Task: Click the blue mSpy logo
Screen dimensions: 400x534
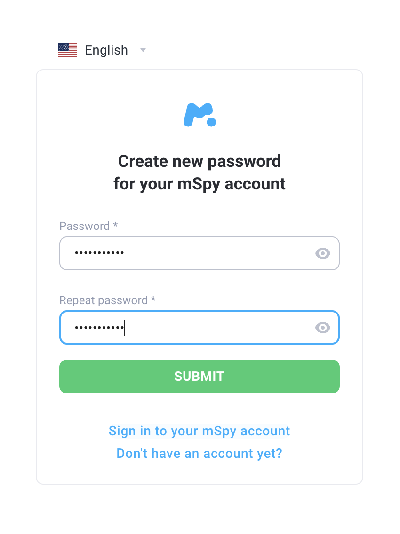Action: tap(200, 115)
